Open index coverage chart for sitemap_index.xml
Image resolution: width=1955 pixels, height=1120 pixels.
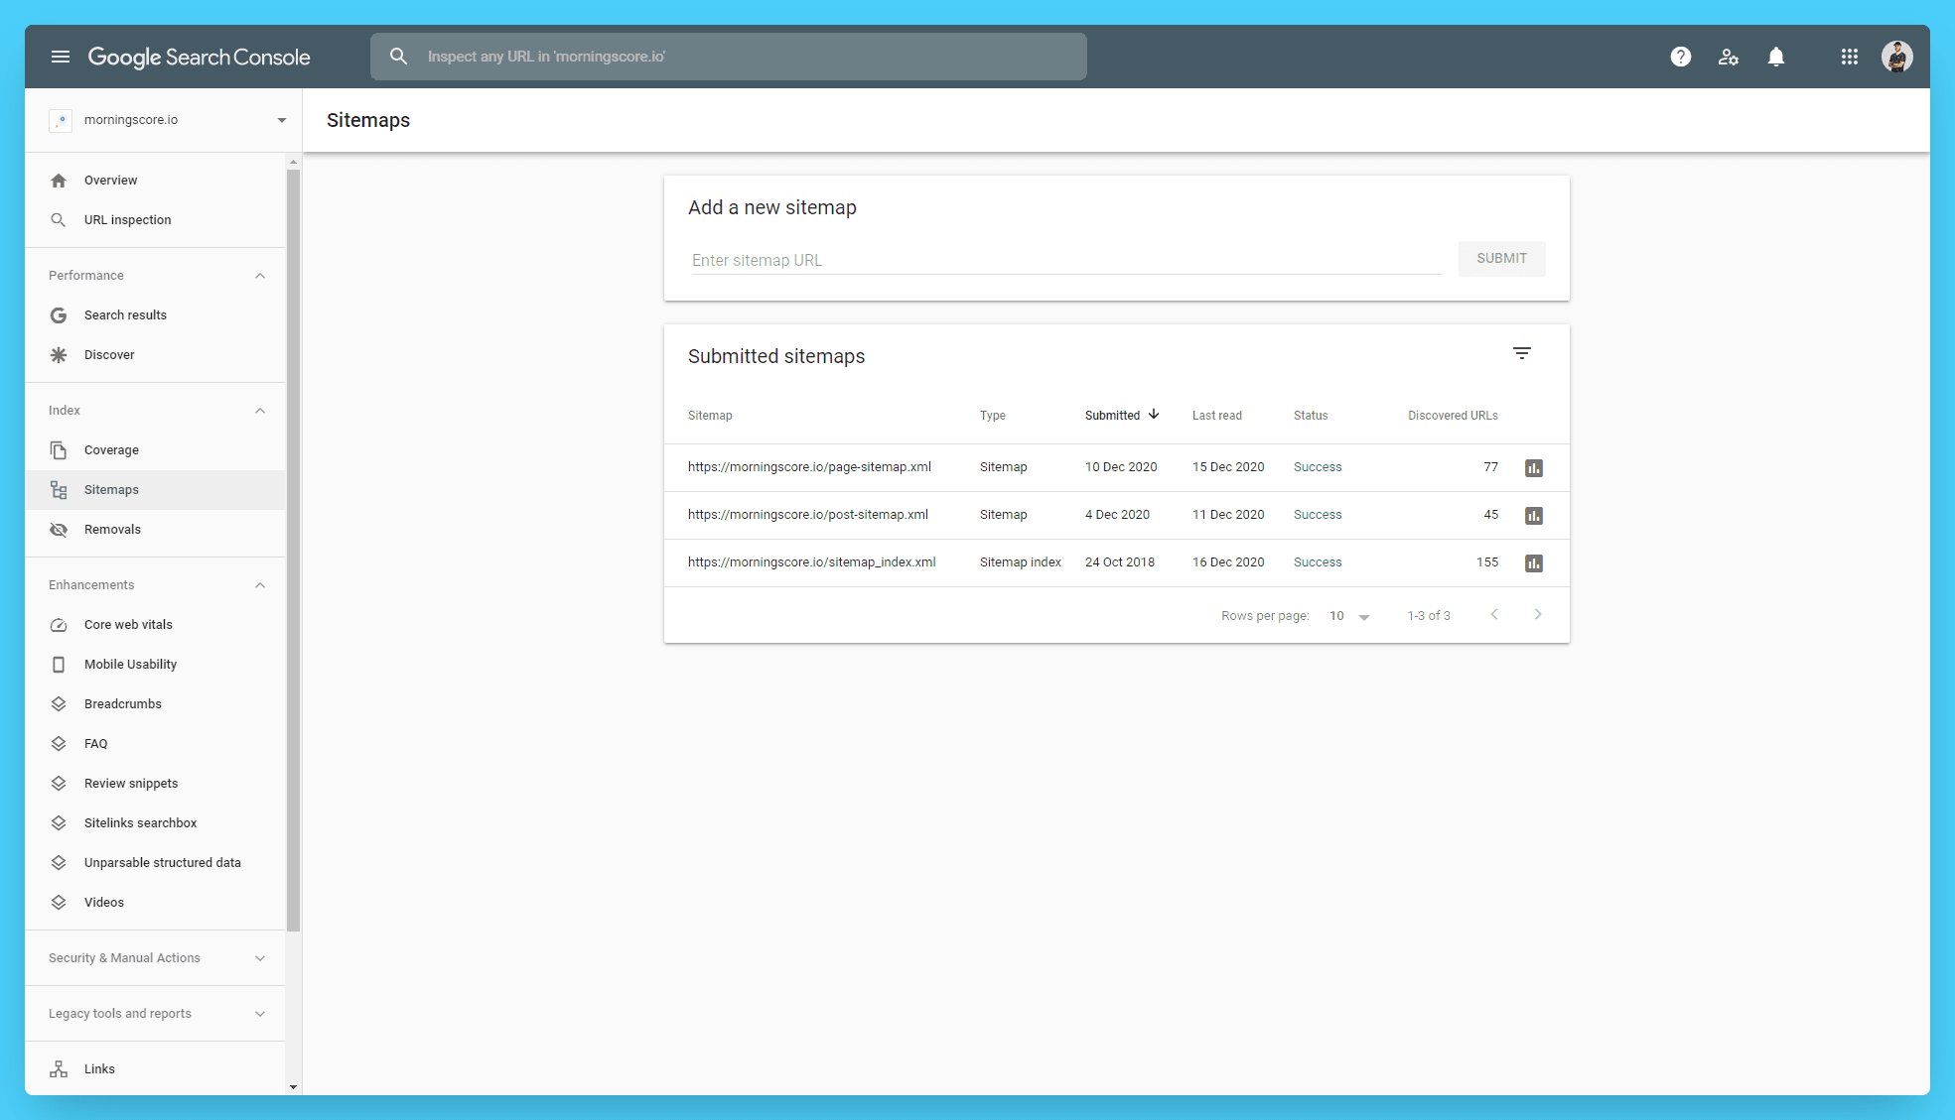tap(1534, 563)
